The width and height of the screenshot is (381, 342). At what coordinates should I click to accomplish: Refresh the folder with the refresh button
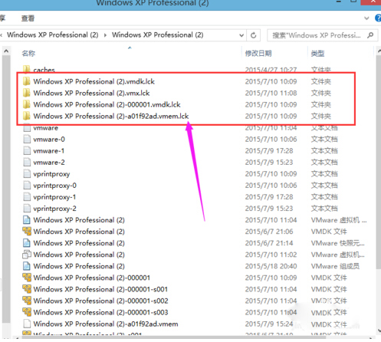tap(253, 35)
